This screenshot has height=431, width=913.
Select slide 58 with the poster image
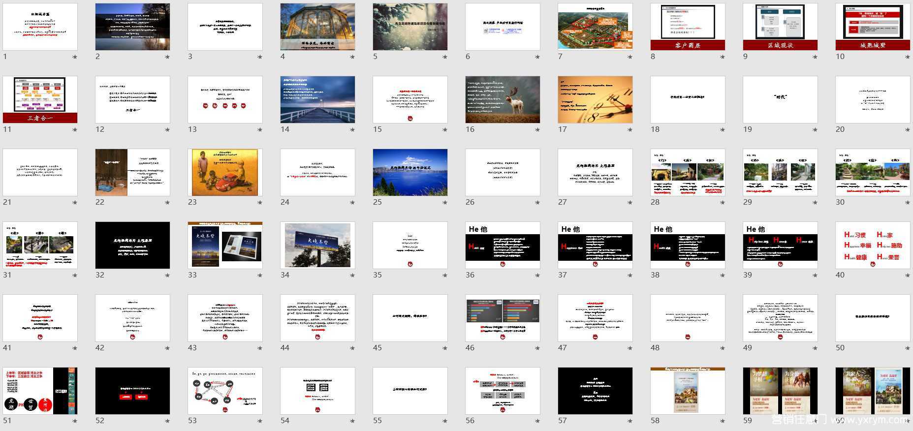coord(688,391)
